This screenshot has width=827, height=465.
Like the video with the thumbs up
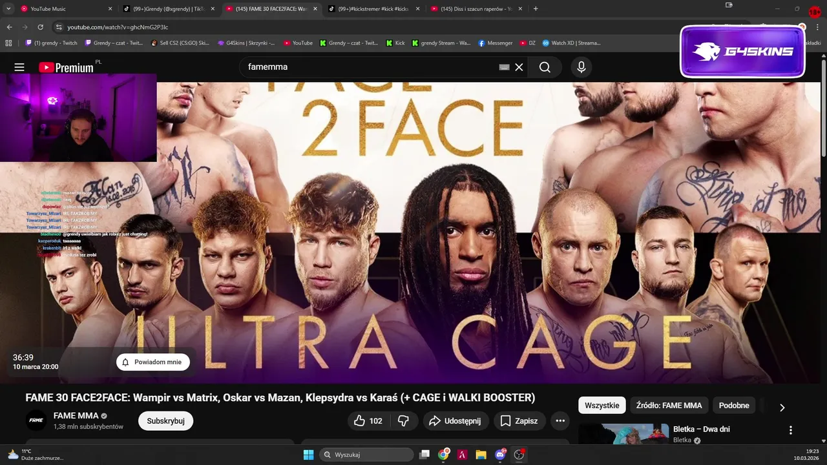tap(368, 420)
